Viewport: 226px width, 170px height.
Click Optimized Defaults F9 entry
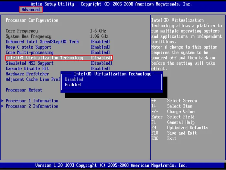tap(188, 127)
